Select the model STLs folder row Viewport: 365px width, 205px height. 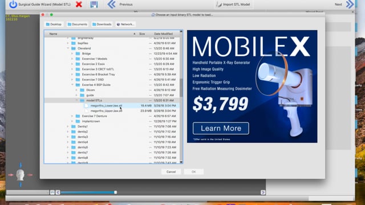[x=112, y=100]
